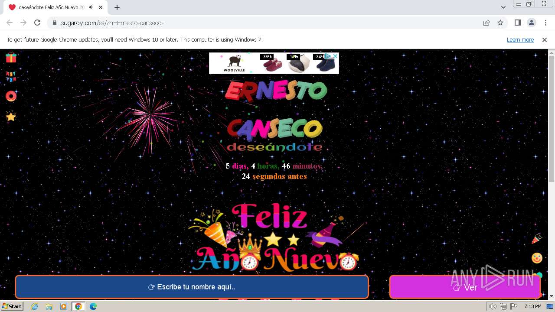Click the network status tray icon

tap(503, 306)
